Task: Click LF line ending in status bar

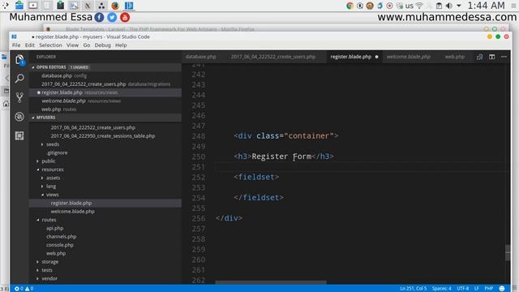Action: [477, 289]
